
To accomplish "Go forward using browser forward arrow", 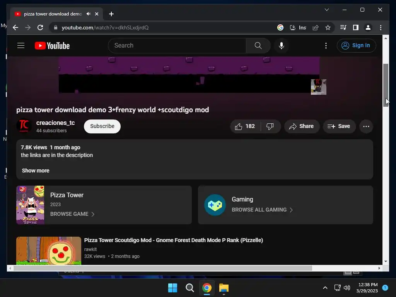I will [28, 27].
